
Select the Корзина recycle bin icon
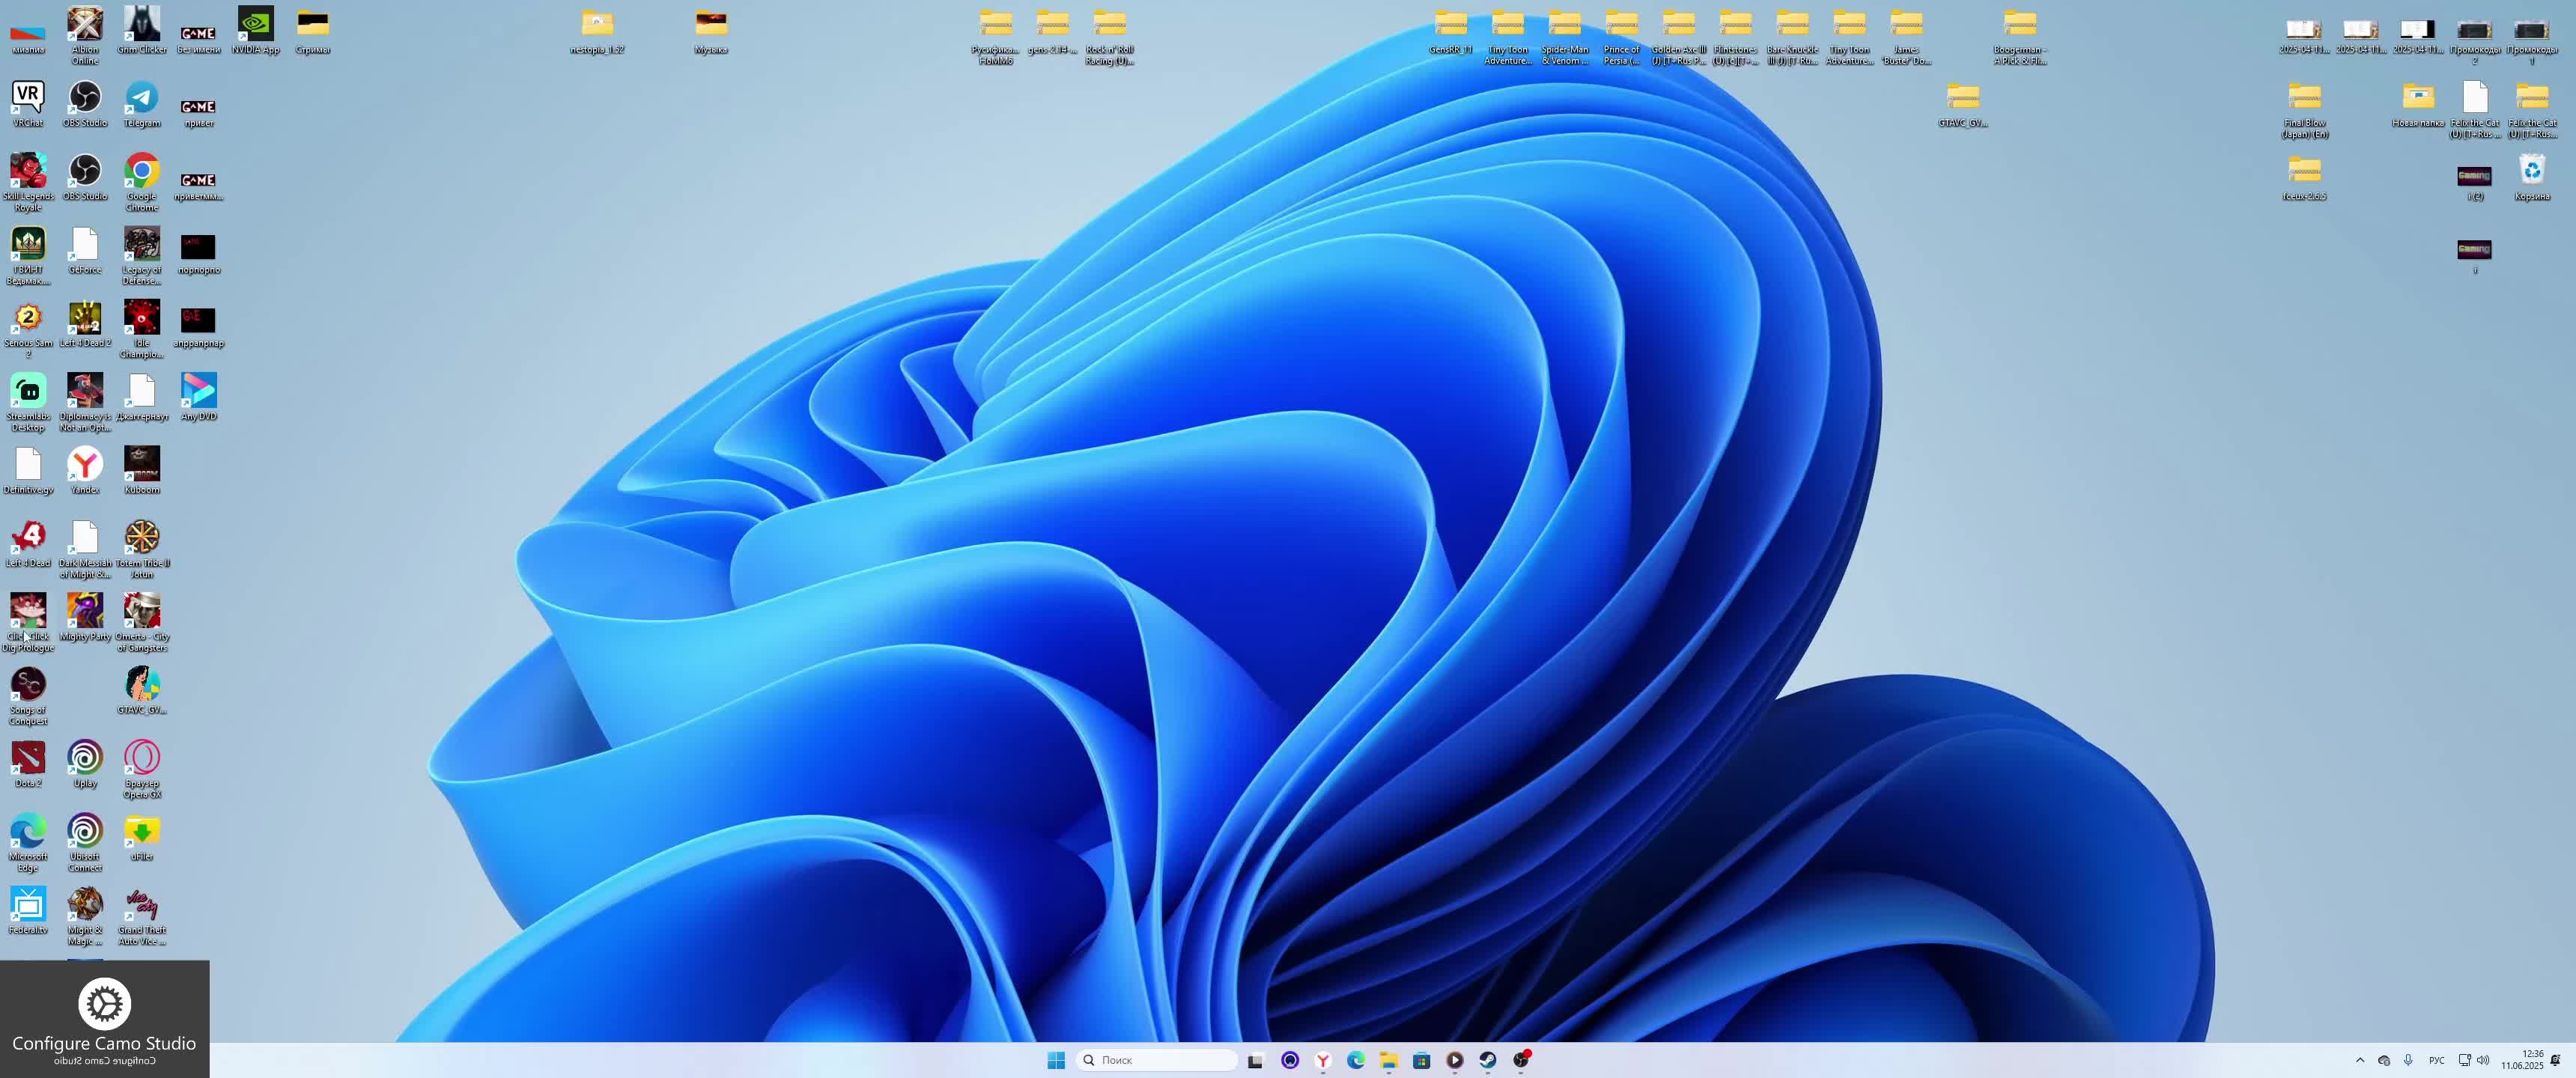pyautogui.click(x=2532, y=177)
